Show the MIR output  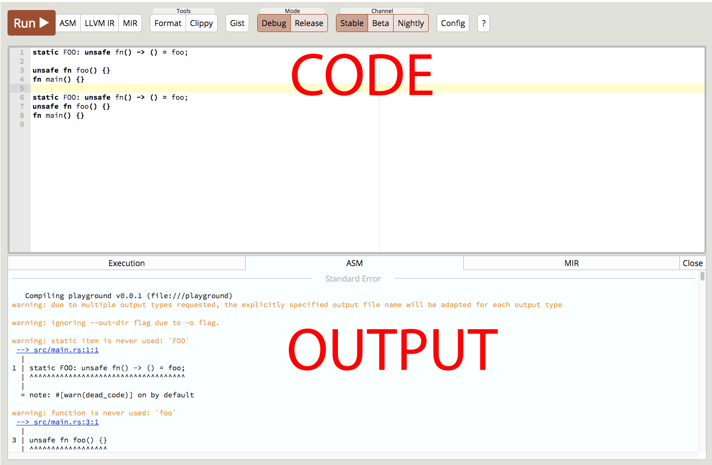pos(130,23)
